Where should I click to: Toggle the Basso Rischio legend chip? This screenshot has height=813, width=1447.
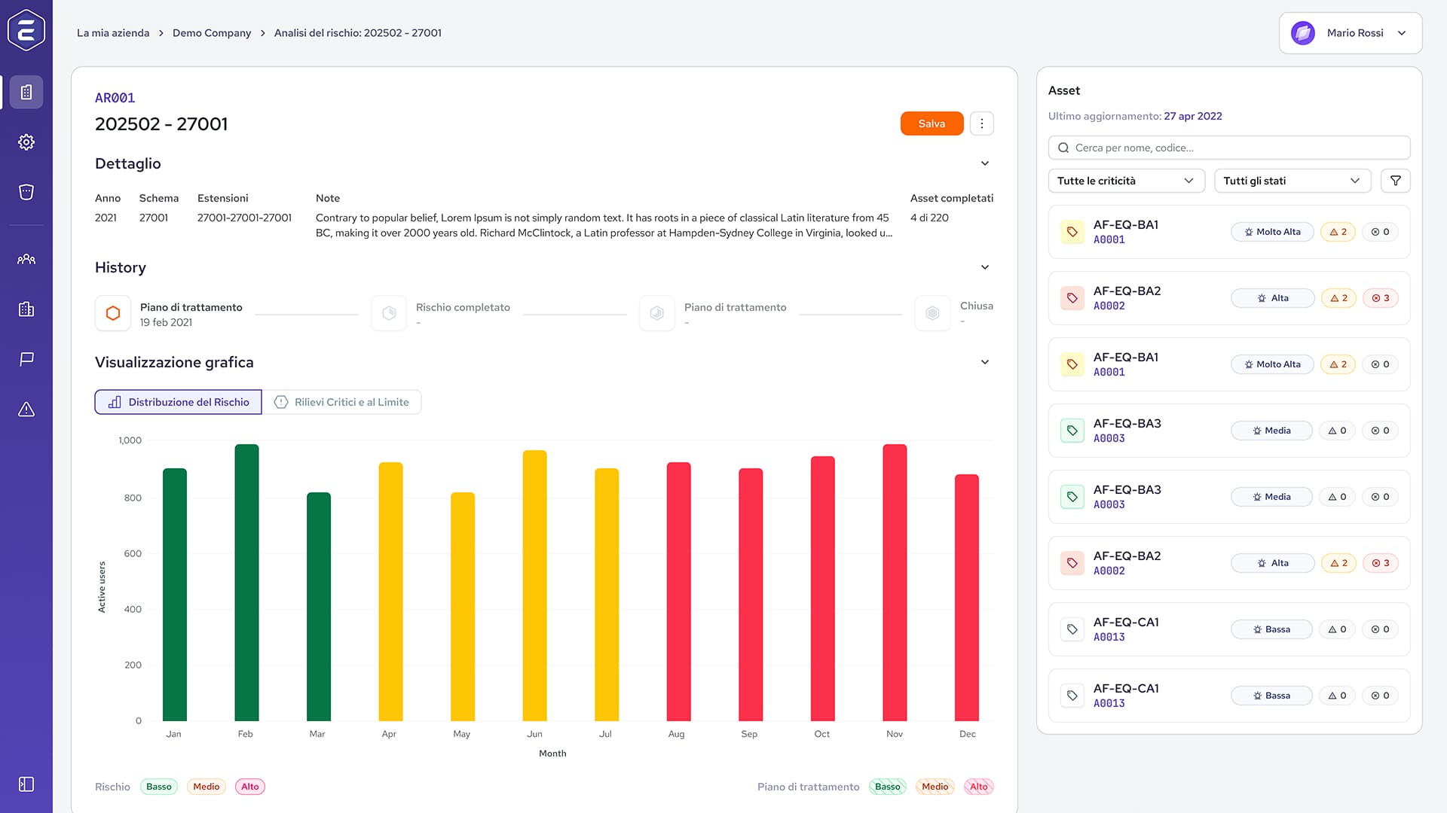coord(158,787)
